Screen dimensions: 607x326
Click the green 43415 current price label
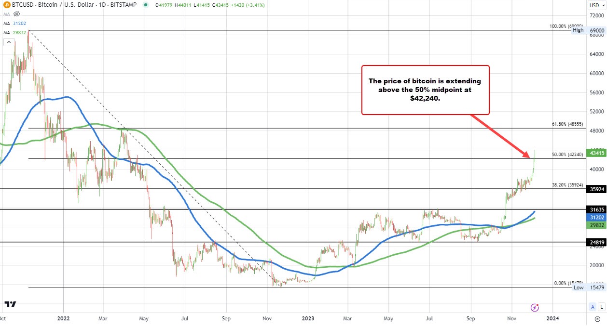pos(597,153)
